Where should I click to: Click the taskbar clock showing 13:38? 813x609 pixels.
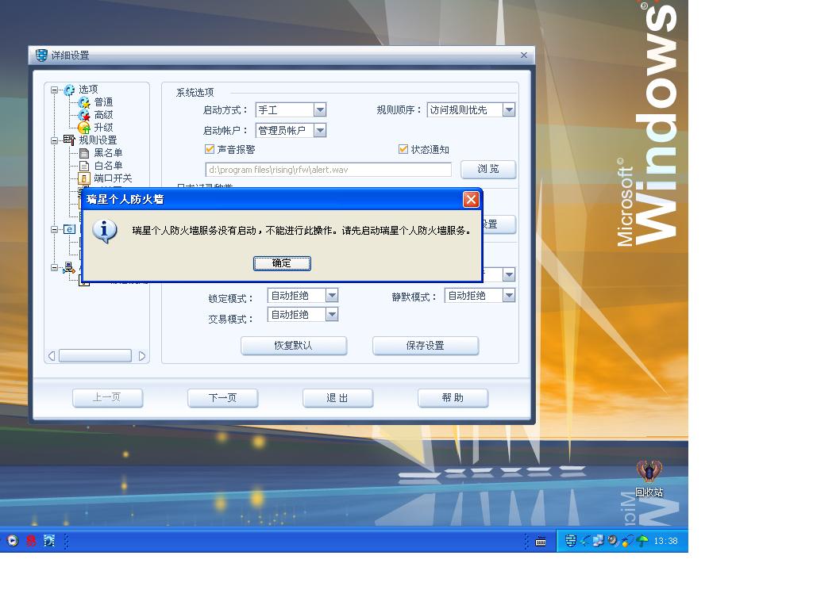click(665, 541)
